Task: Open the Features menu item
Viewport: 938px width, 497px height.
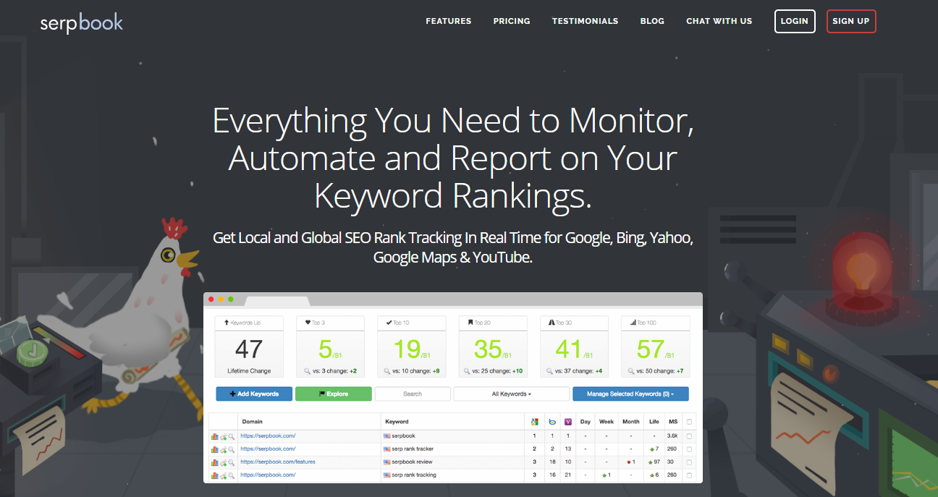Action: click(x=448, y=21)
